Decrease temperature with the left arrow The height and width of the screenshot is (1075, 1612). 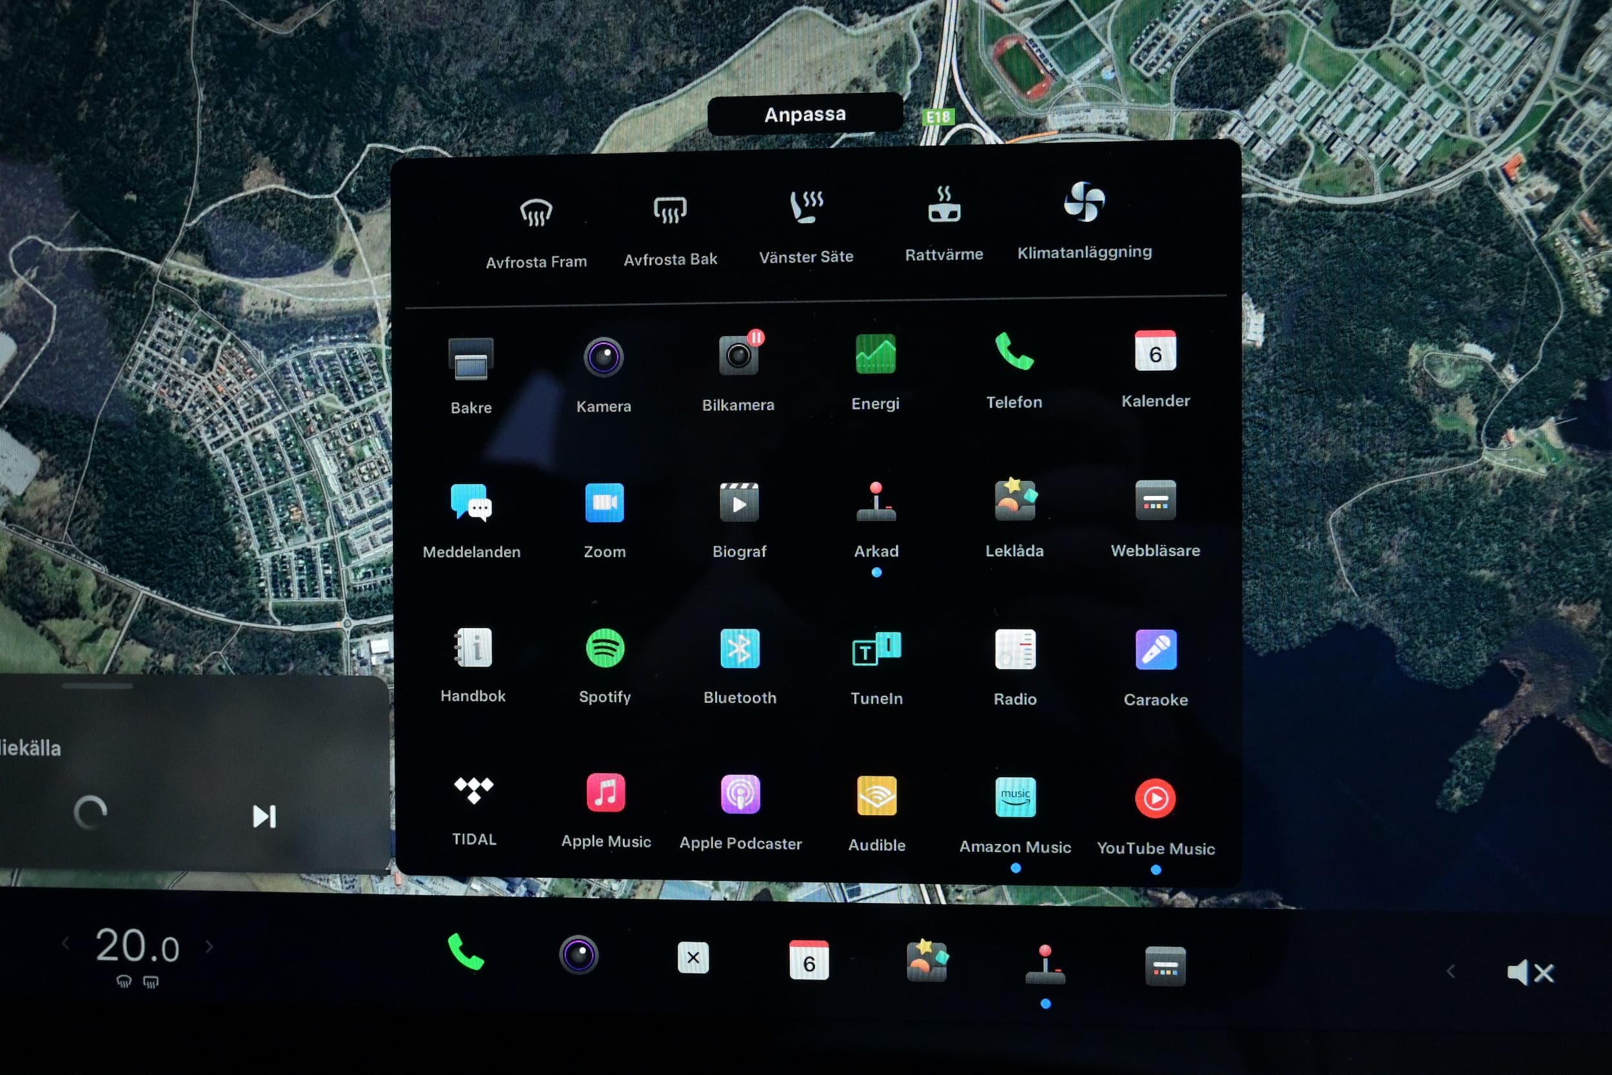coord(66,944)
